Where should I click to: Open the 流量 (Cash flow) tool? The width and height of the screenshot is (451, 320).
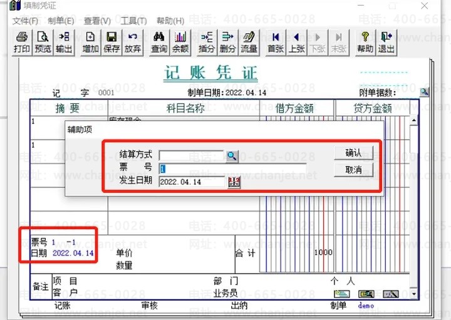click(249, 42)
